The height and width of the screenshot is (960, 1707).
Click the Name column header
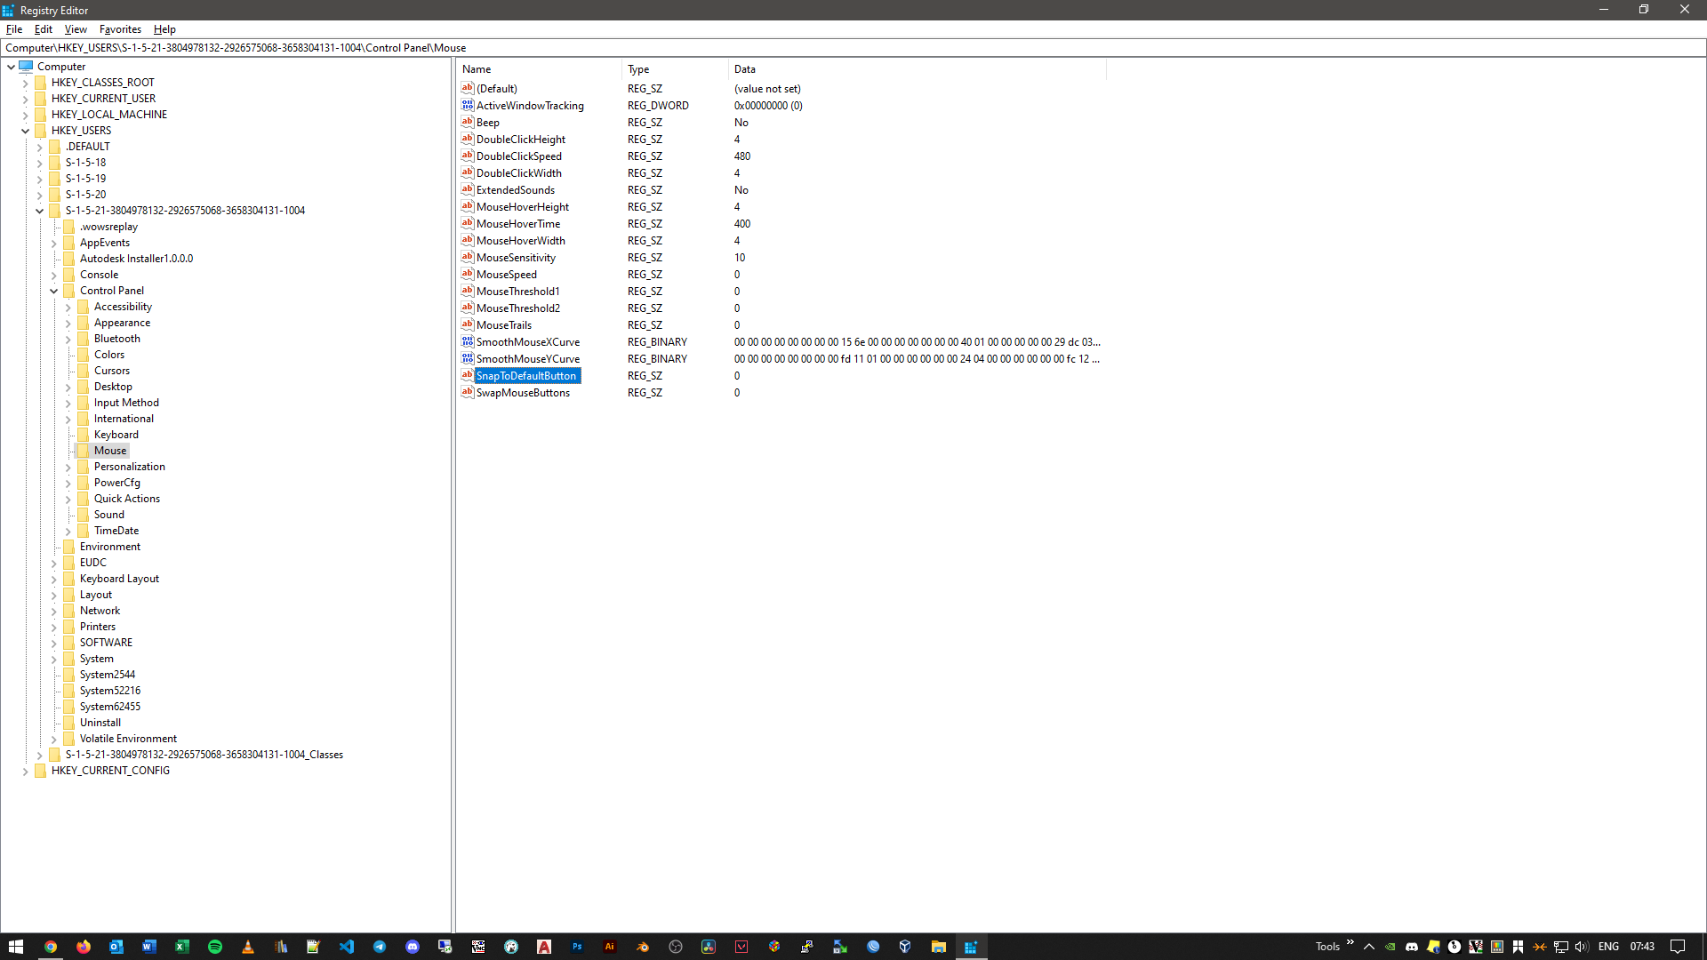(x=539, y=69)
